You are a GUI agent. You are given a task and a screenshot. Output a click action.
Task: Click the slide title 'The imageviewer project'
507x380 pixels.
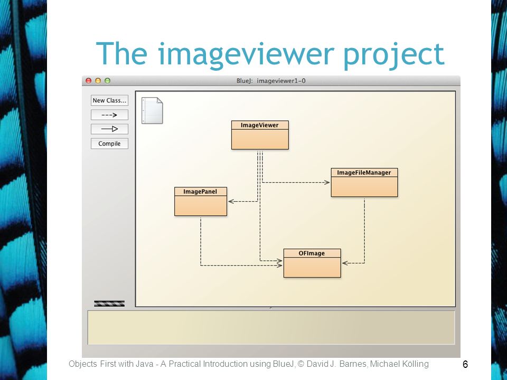(270, 54)
